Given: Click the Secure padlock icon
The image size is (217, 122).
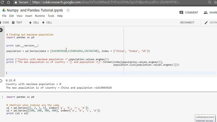Looking at the screenshot, I should click(16, 2).
